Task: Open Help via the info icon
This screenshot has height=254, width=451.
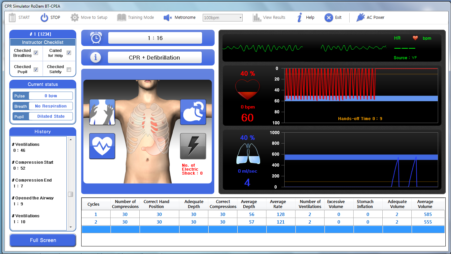Action: coord(300,18)
